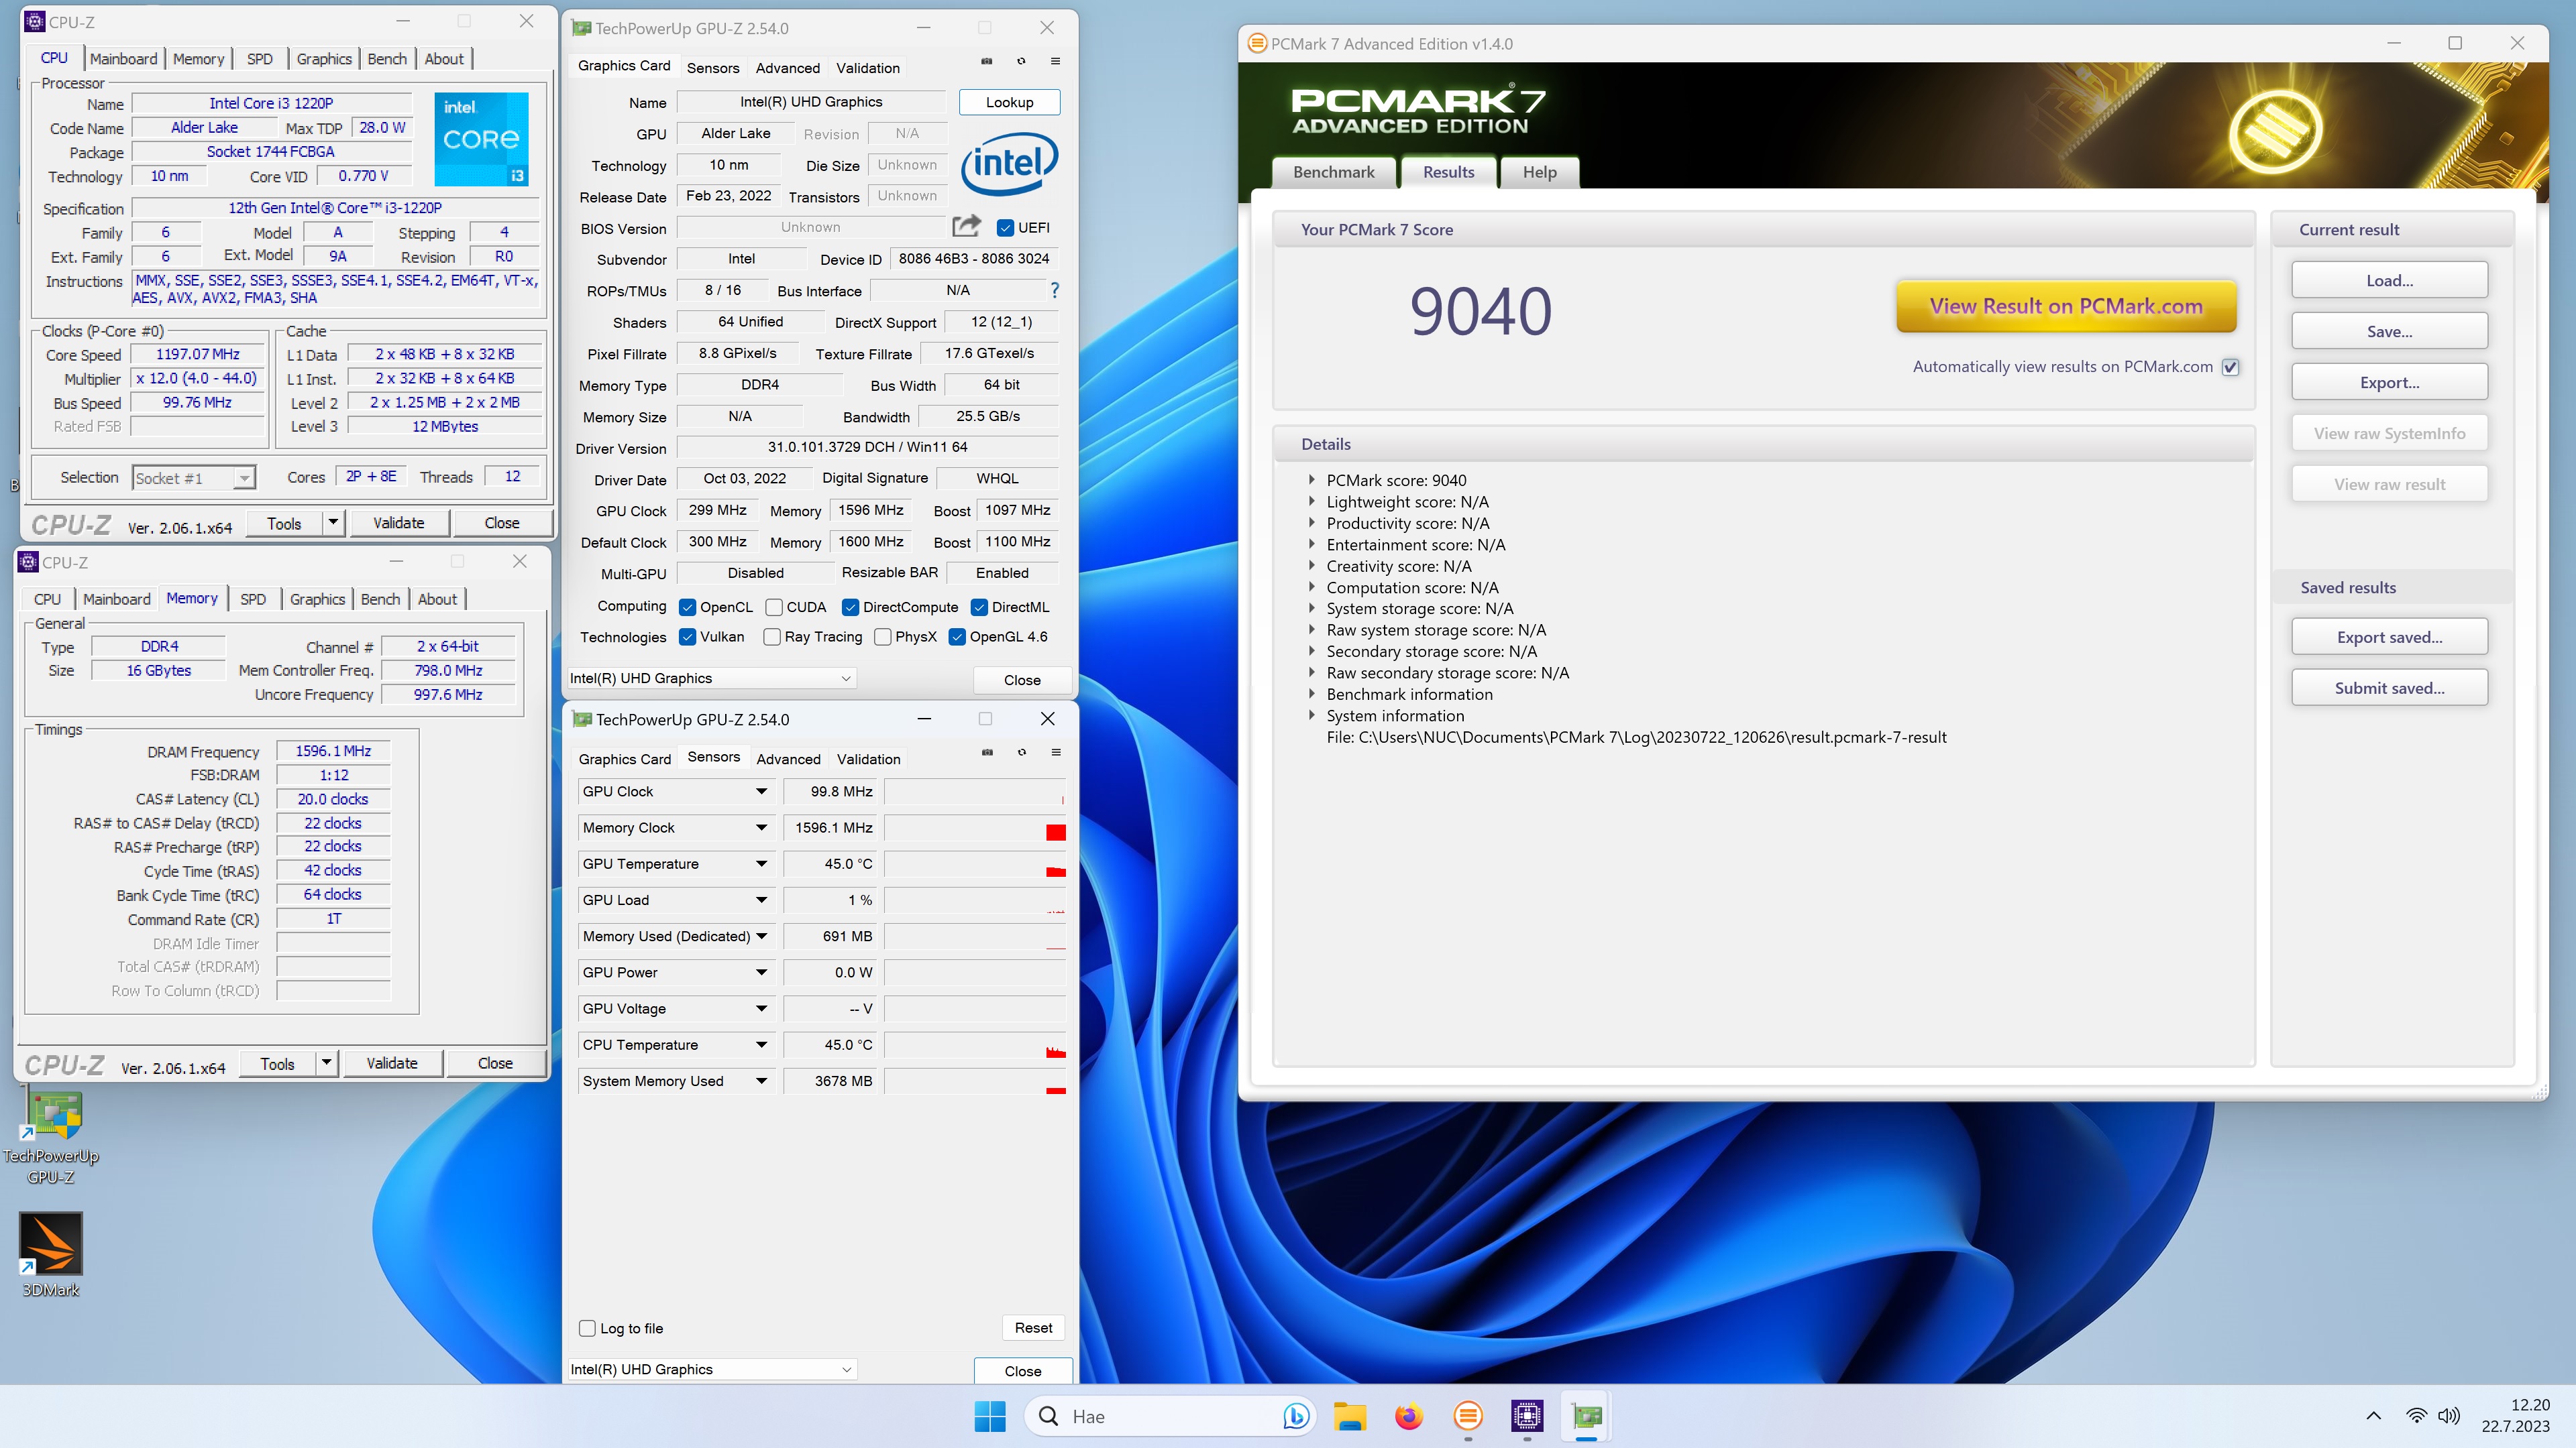
Task: Click the 9040 score value
Action: [1480, 311]
